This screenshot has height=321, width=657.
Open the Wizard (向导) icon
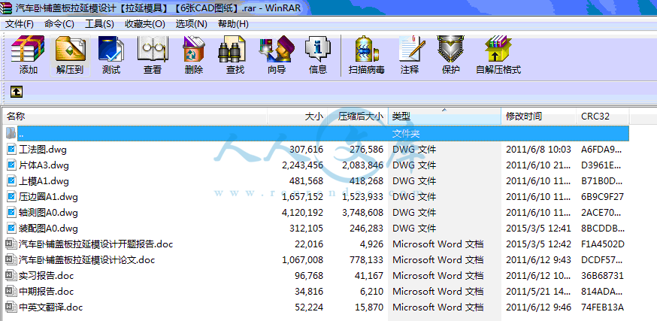[x=277, y=49]
